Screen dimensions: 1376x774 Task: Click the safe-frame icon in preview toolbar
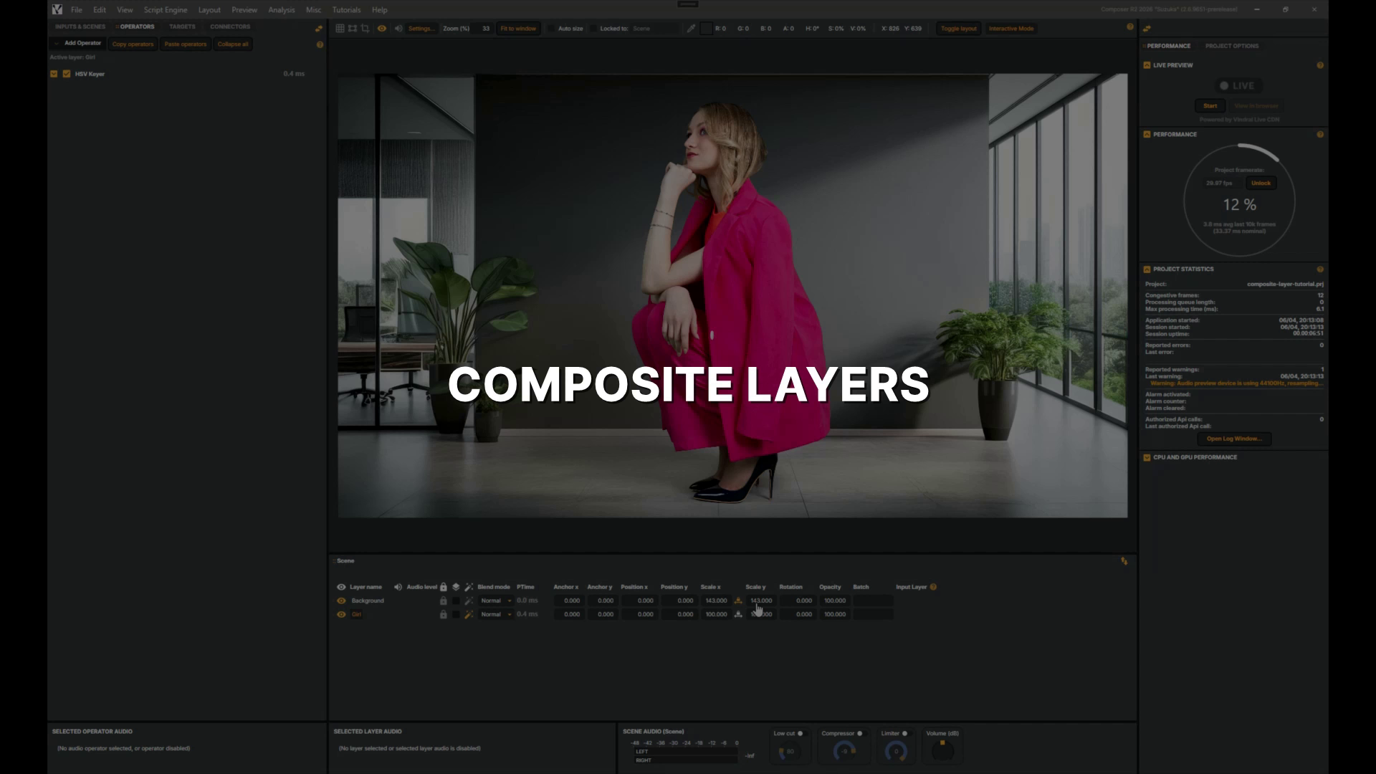(353, 29)
